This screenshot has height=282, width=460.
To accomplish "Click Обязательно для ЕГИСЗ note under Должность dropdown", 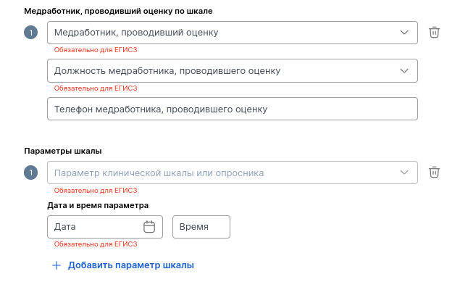I will pos(96,88).
